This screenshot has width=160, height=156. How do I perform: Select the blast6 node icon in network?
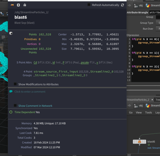[140, 142]
